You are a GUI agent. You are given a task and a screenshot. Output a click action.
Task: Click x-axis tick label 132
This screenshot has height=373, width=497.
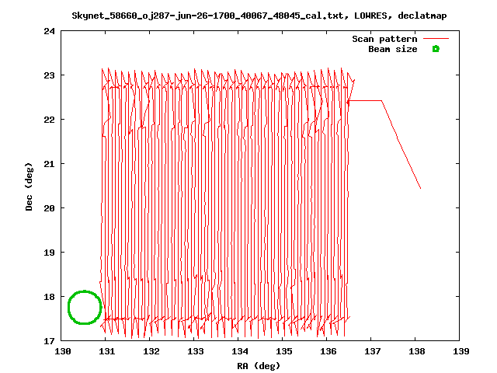tap(151, 351)
